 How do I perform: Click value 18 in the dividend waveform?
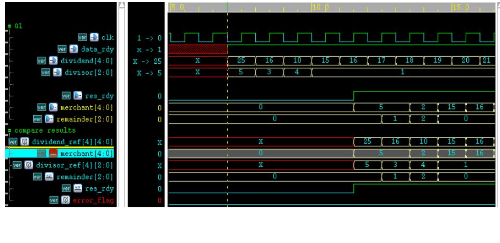409,60
